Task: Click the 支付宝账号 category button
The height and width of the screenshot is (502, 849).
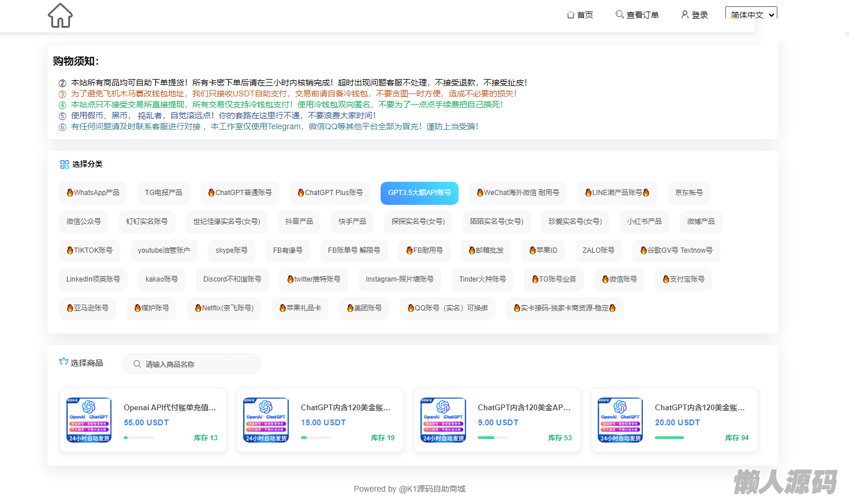Action: pos(683,279)
